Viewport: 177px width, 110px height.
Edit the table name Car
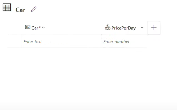tap(34, 9)
